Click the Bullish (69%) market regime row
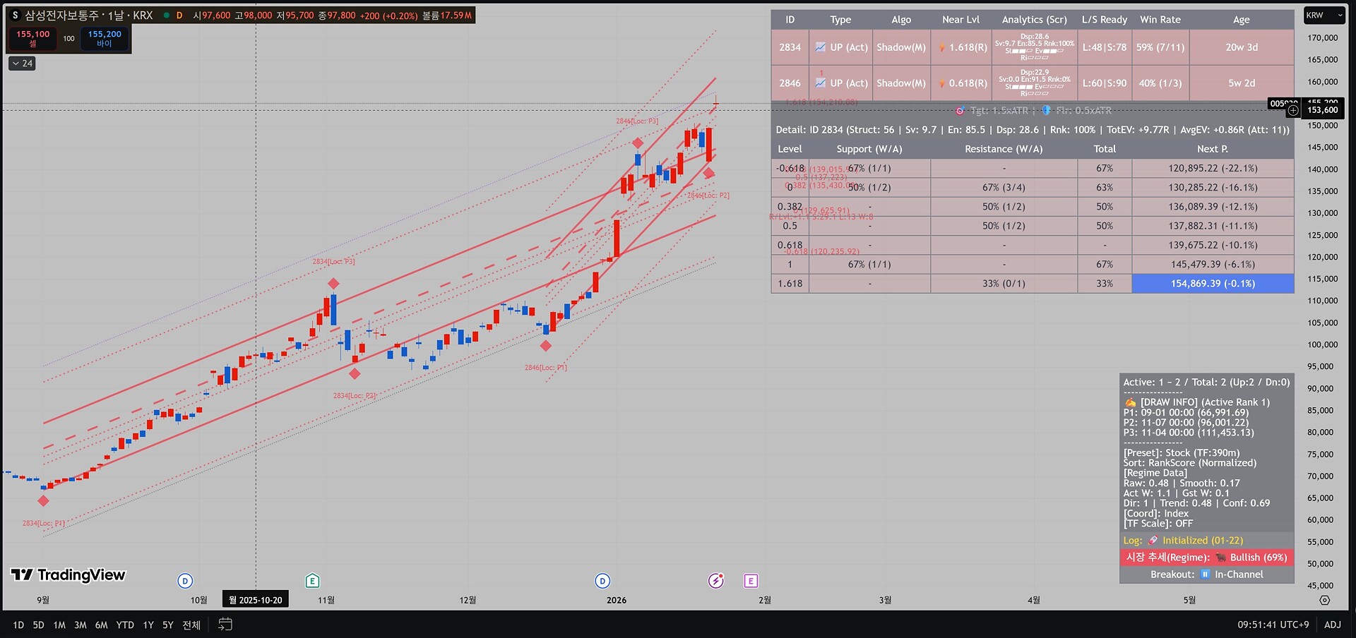Image resolution: width=1356 pixels, height=638 pixels. click(x=1207, y=558)
